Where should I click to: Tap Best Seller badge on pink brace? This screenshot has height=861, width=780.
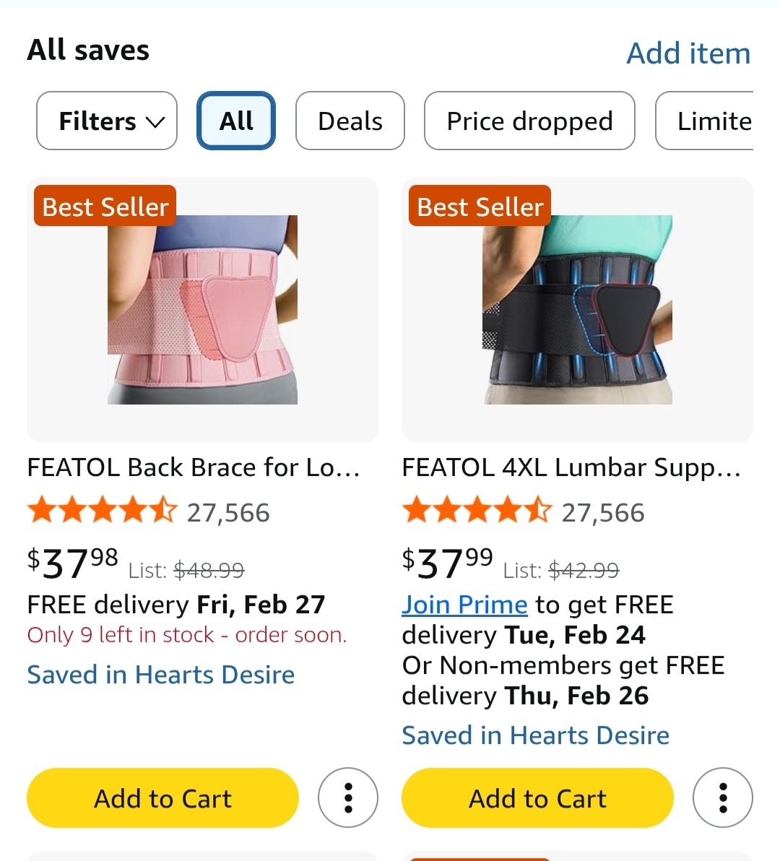click(105, 207)
